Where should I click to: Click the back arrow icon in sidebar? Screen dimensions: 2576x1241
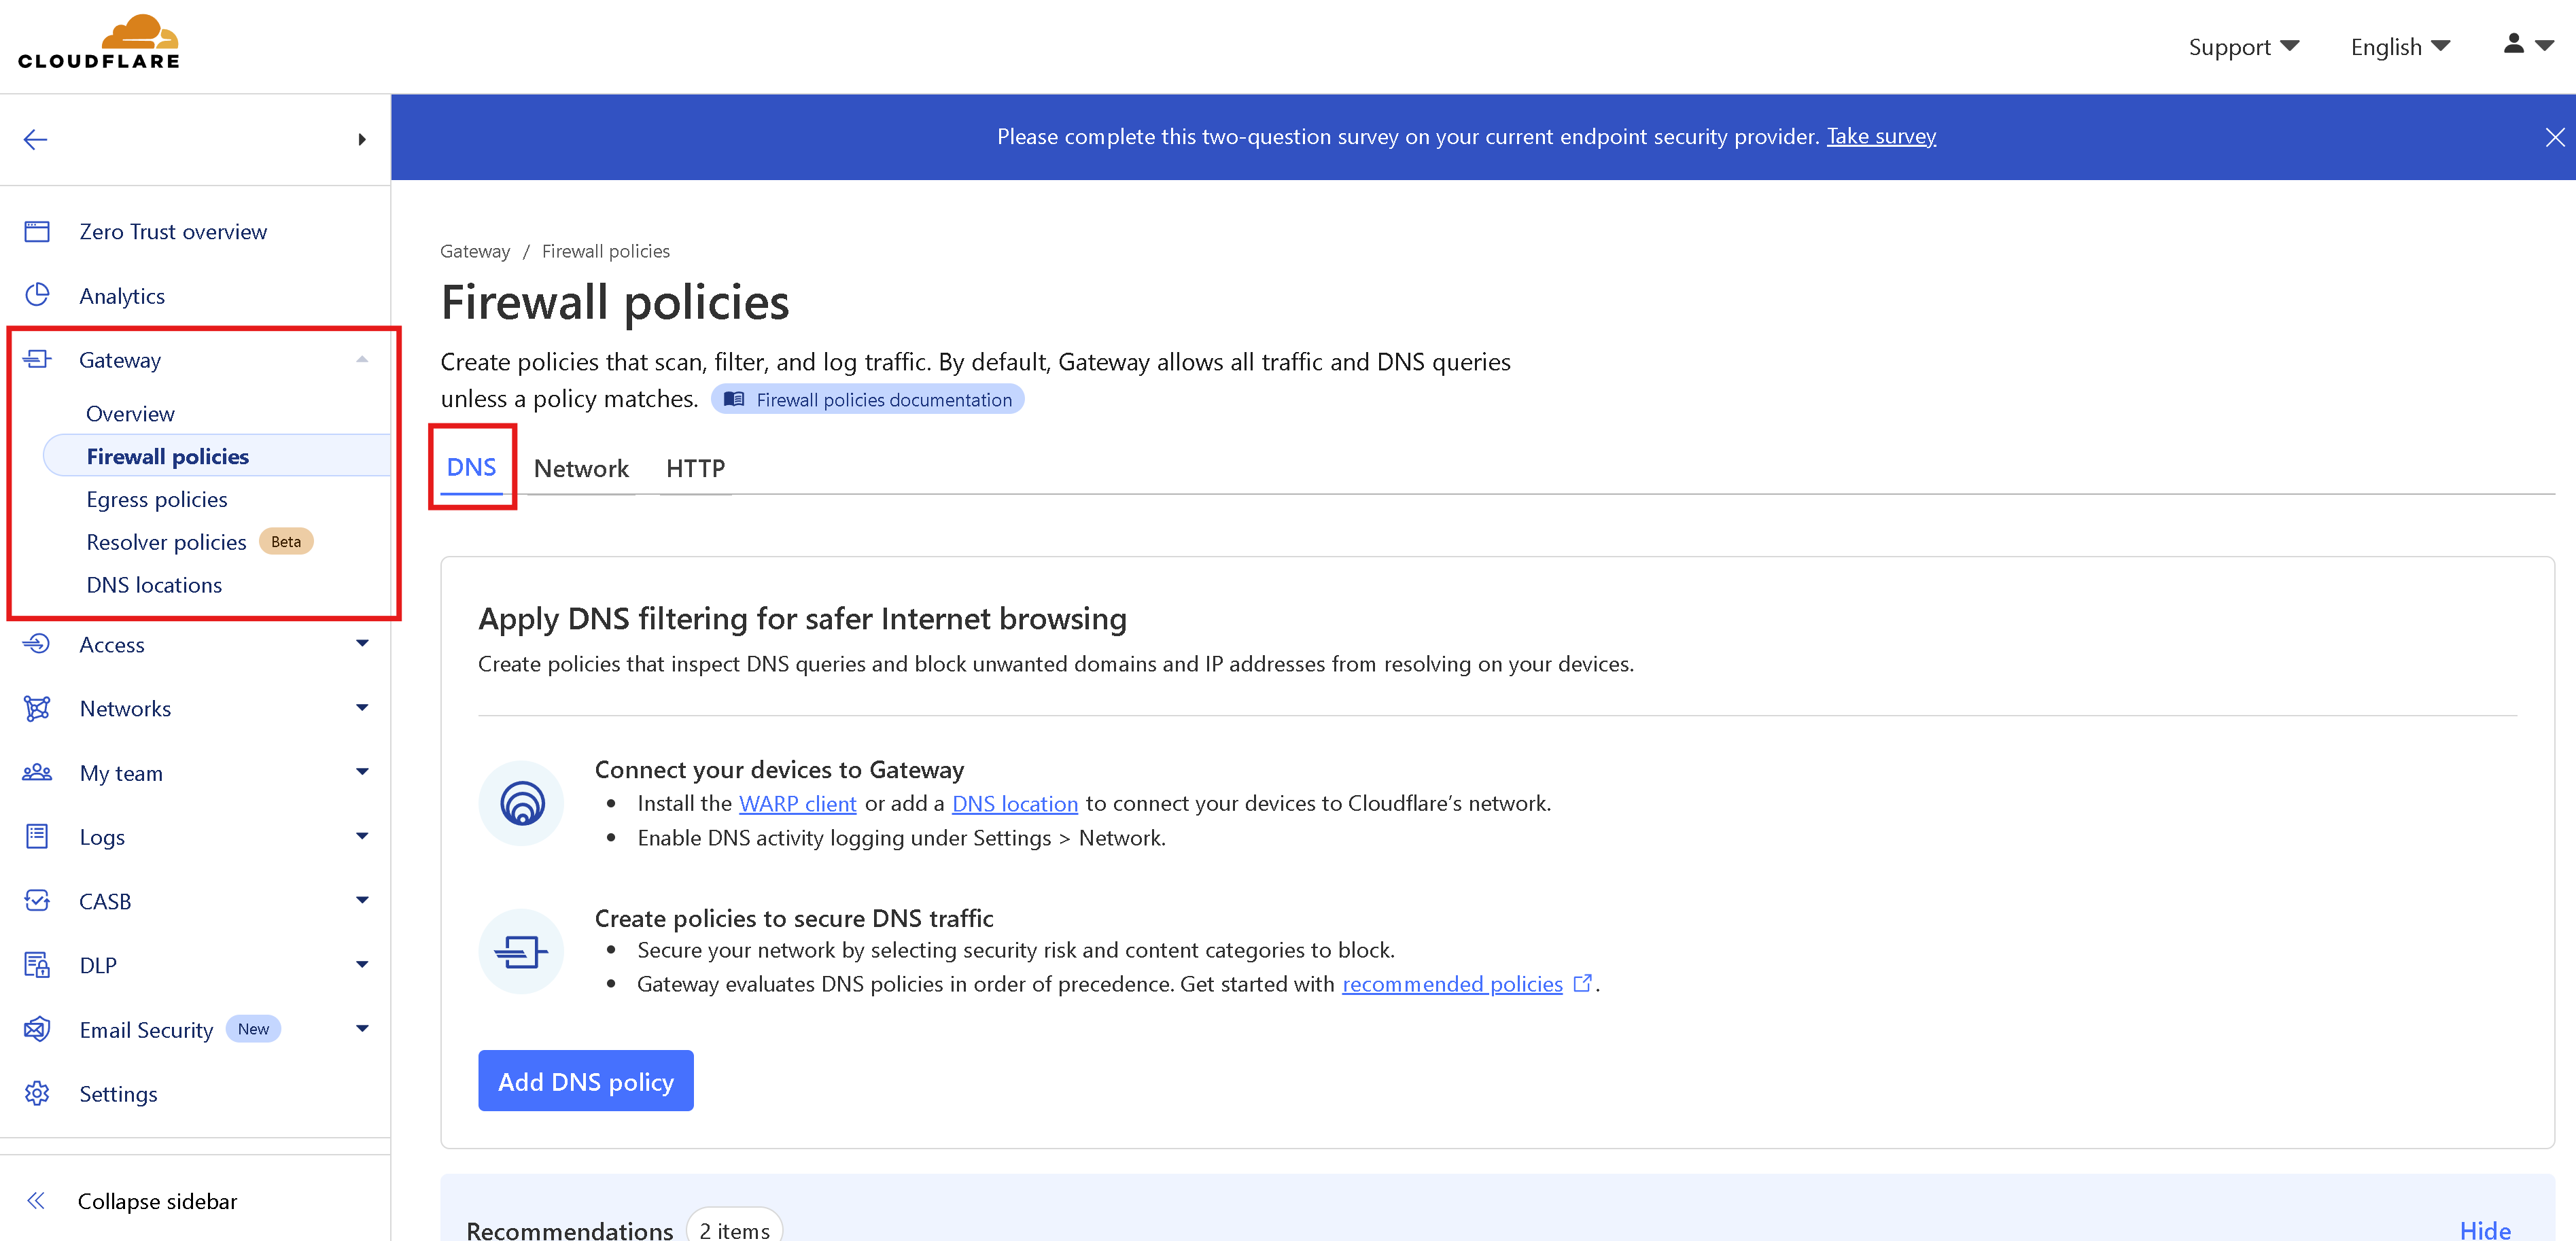click(x=36, y=139)
